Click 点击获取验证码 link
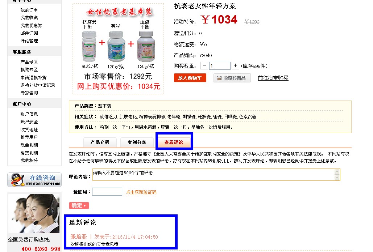 point(141,192)
